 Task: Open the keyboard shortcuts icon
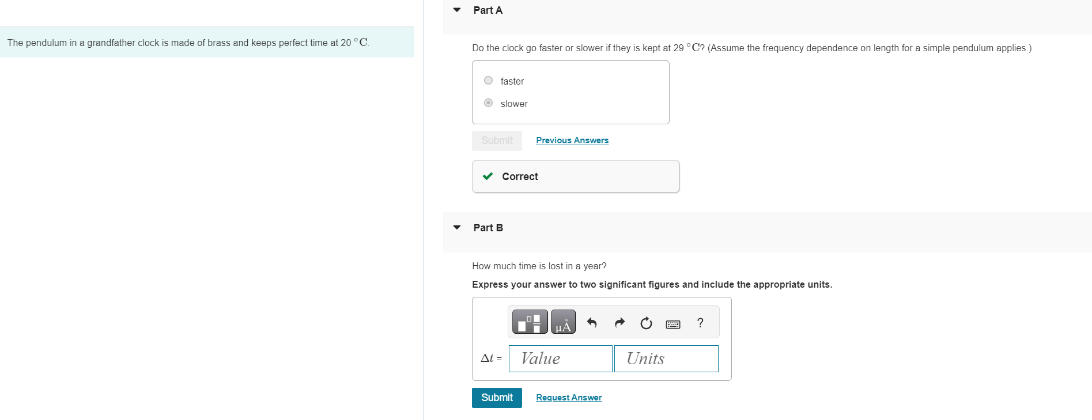[x=672, y=324]
